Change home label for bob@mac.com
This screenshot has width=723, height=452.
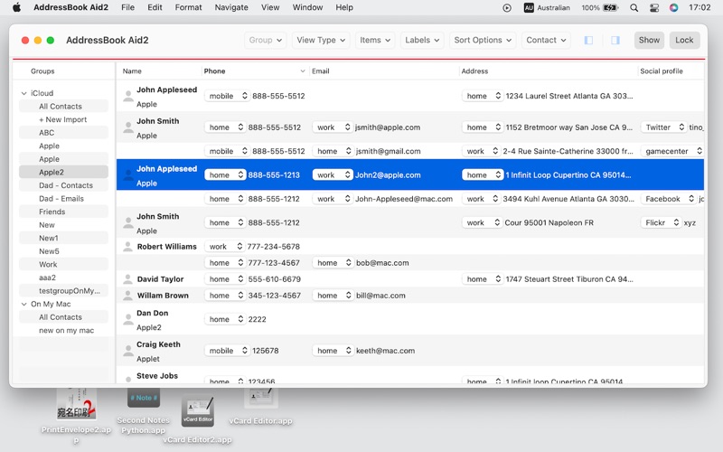[x=333, y=263]
